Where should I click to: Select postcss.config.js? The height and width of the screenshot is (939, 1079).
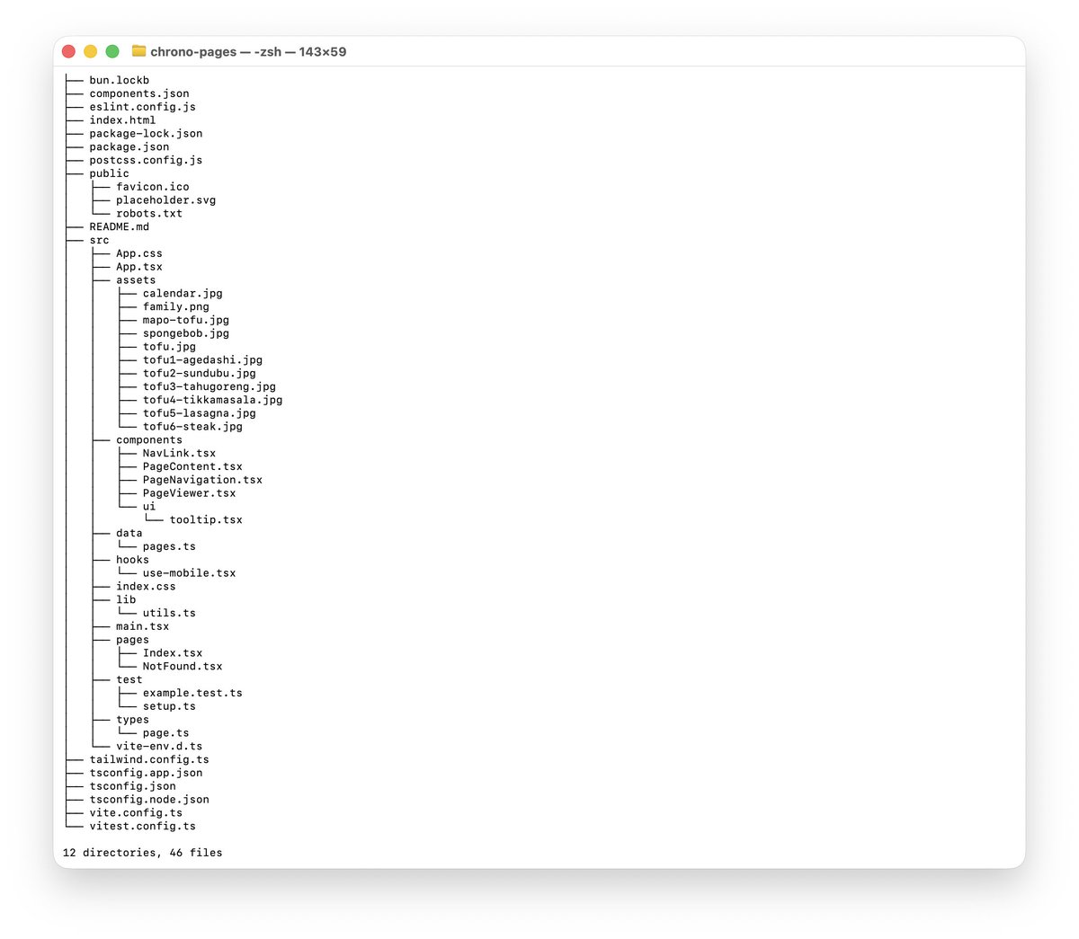coord(146,160)
